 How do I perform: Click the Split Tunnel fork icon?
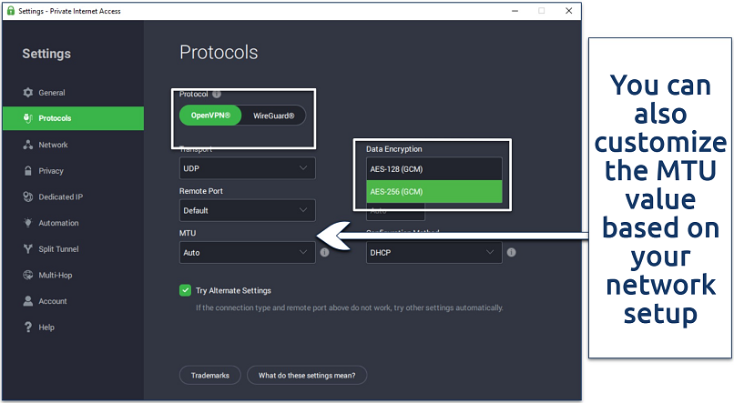coord(28,248)
